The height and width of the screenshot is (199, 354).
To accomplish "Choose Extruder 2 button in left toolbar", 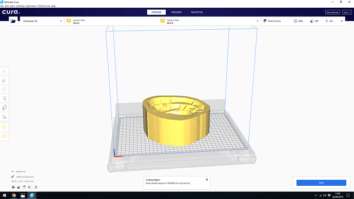I will click(4, 136).
